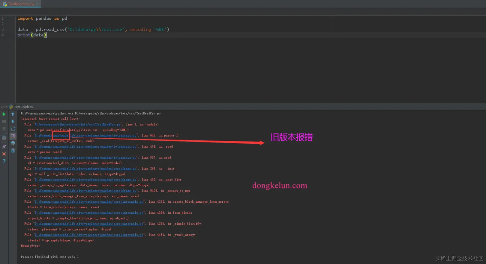486x264 pixels.
Task: Rerun TestReadCsv with the green play icon
Action: 4,114
